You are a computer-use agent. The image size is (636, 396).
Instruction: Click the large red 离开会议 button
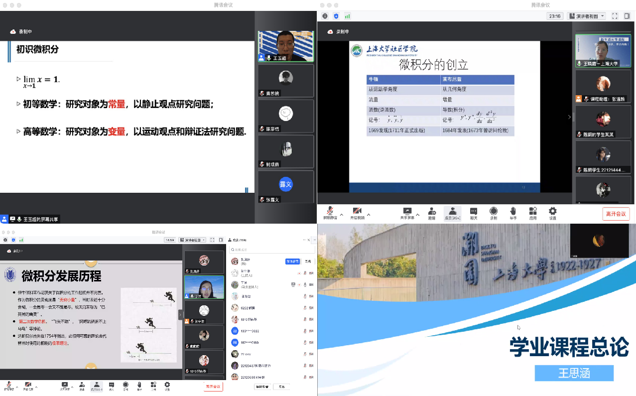coord(616,214)
